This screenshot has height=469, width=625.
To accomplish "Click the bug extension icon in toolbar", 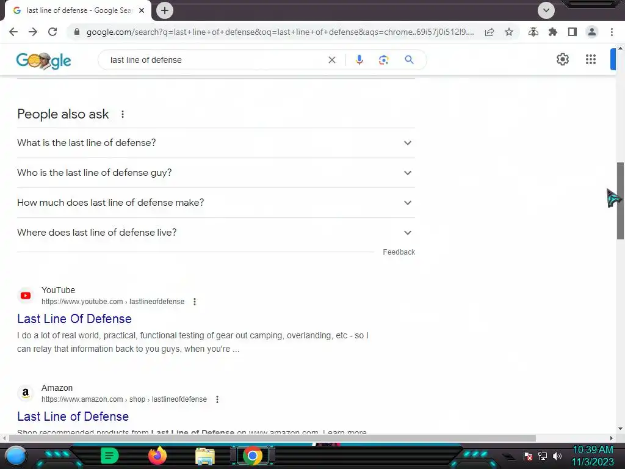I will [x=533, y=32].
